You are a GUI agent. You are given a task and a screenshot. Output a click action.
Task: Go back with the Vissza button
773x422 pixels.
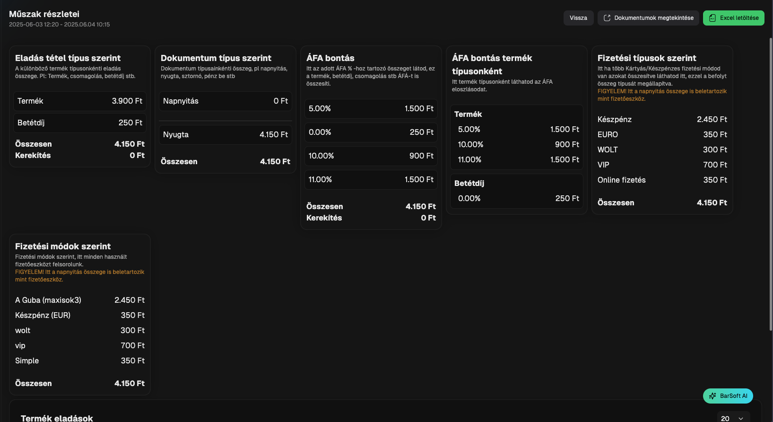click(578, 18)
